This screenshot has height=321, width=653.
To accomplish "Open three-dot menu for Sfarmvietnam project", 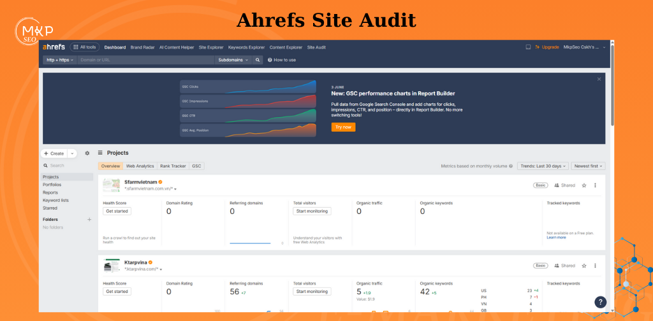I will point(595,185).
